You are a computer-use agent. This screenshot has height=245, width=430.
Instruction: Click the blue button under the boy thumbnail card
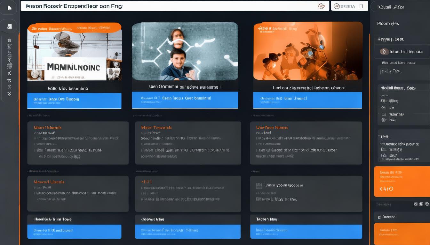pyautogui.click(x=185, y=100)
